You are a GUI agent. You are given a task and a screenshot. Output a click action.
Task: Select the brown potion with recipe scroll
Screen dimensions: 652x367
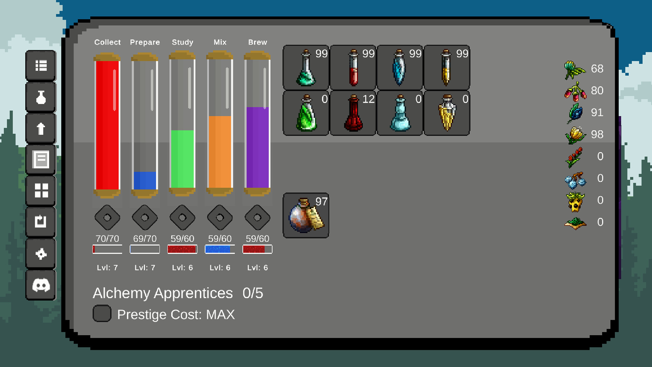click(x=305, y=215)
